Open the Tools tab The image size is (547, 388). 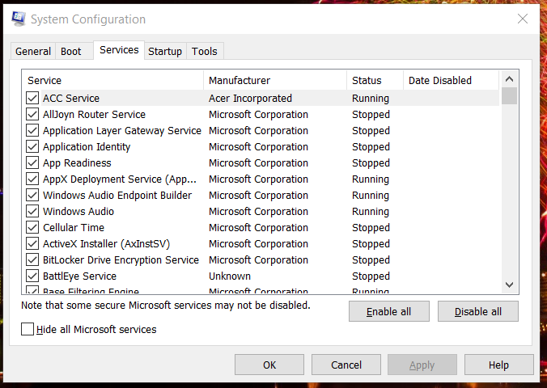(205, 52)
